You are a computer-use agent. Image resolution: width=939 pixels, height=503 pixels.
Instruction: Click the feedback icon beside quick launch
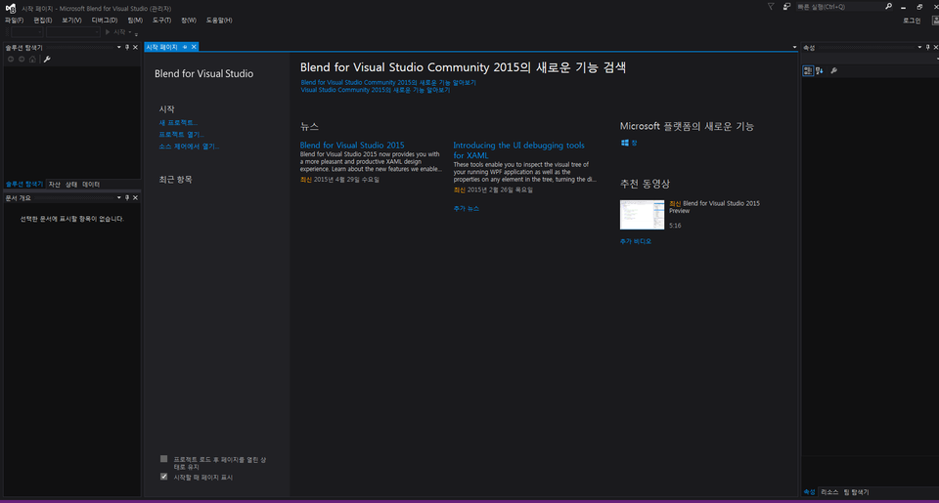786,7
